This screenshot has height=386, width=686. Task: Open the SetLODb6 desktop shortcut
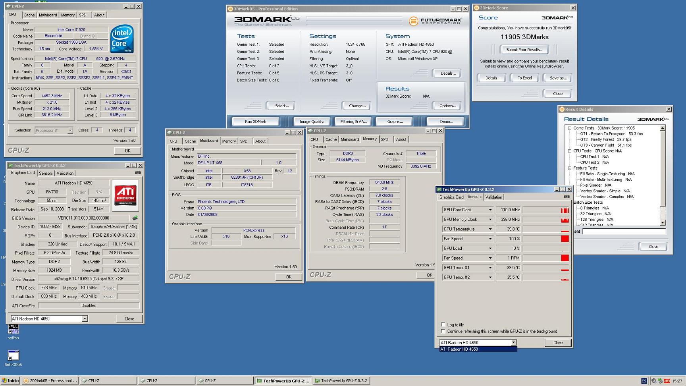[x=13, y=358]
